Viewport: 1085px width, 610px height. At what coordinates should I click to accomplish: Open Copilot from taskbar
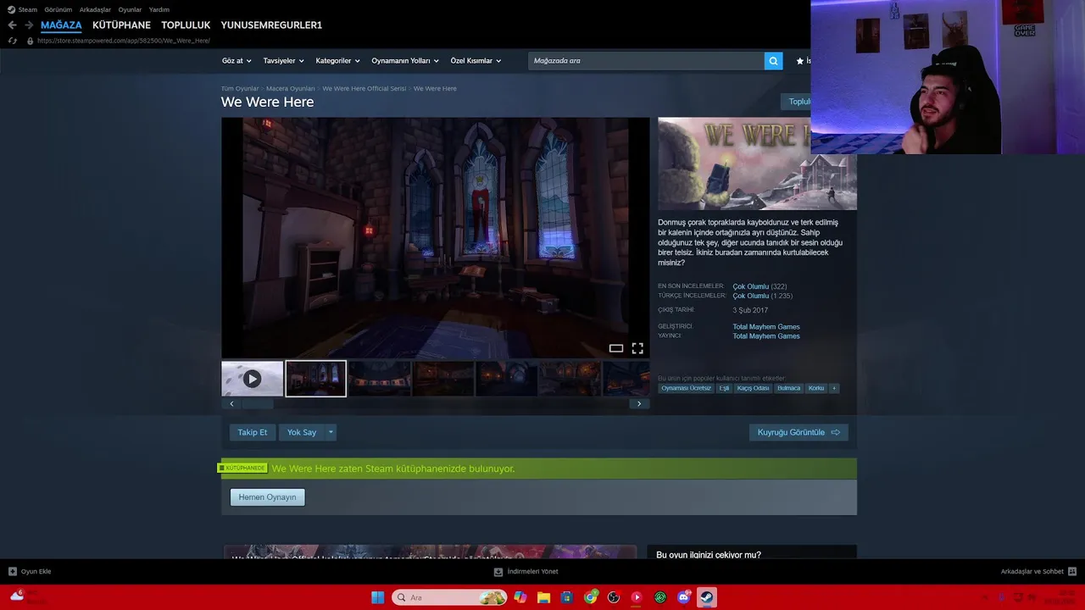(520, 597)
